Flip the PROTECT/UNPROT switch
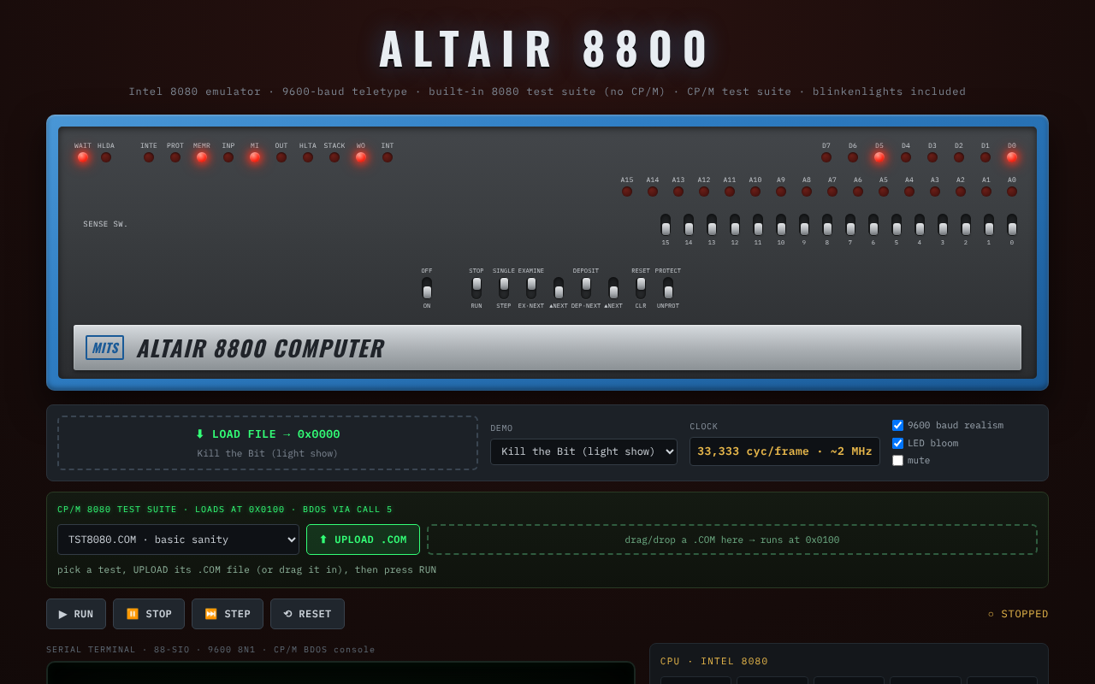Image resolution: width=1095 pixels, height=684 pixels. point(668,288)
